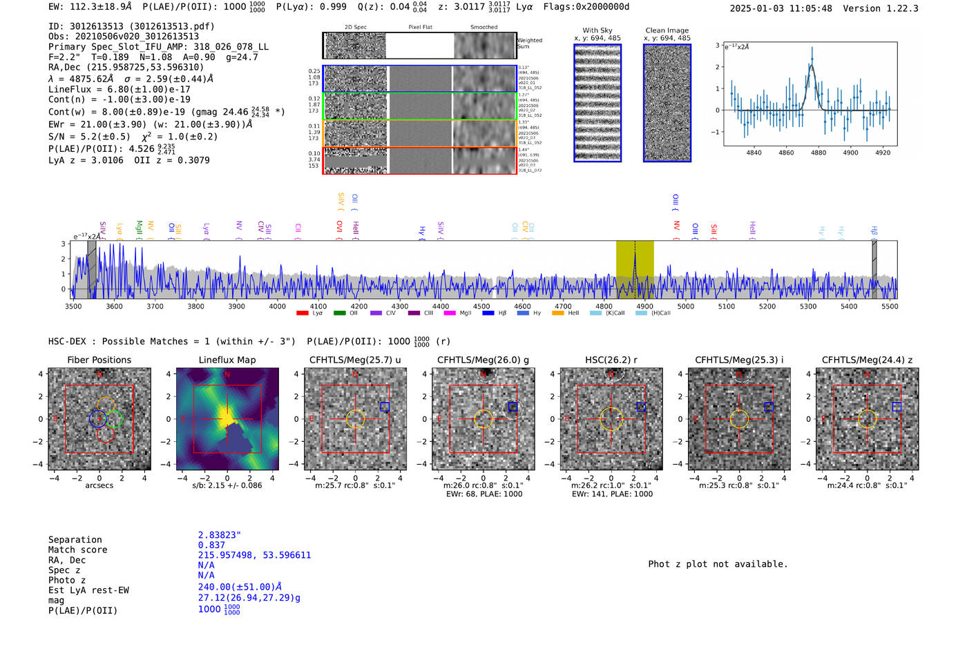
Task: Open the CFHTLS/Meg(25.7) u band image
Action: [x=355, y=419]
